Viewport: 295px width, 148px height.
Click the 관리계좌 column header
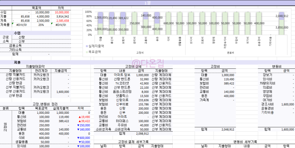(x=41, y=71)
